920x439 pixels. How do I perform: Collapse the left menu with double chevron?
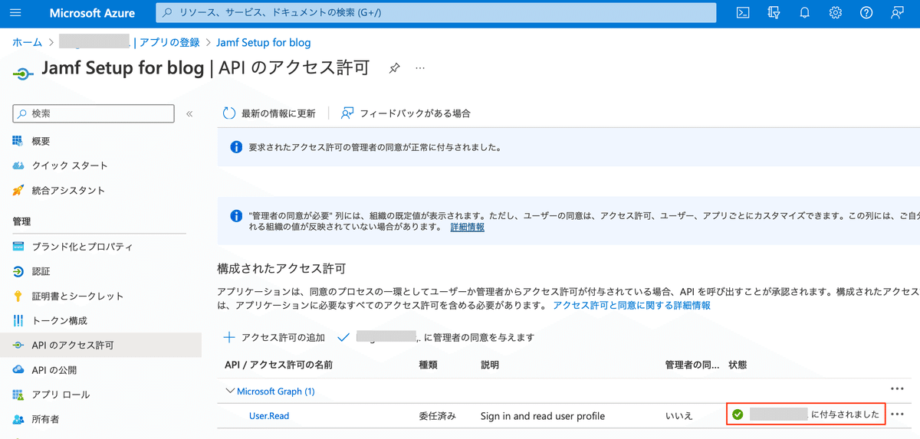[189, 113]
